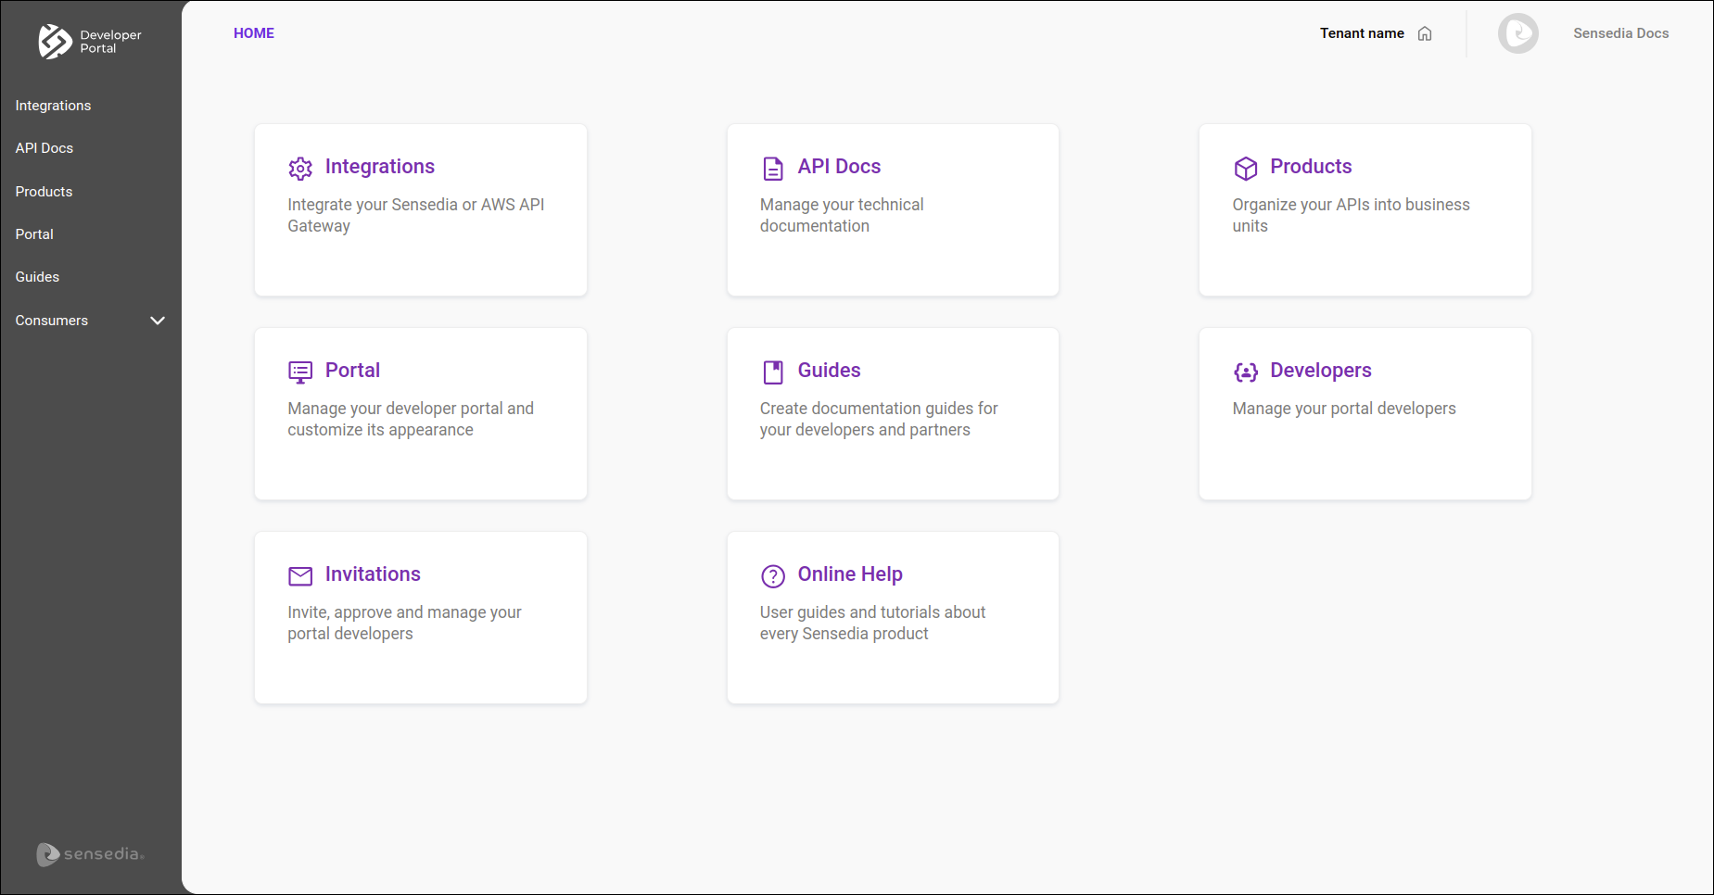Screen dimensions: 1714x895
Task: Open the Invitations card
Action: click(420, 617)
